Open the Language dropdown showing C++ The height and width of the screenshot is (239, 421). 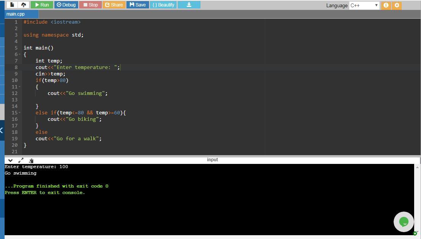pyautogui.click(x=364, y=5)
